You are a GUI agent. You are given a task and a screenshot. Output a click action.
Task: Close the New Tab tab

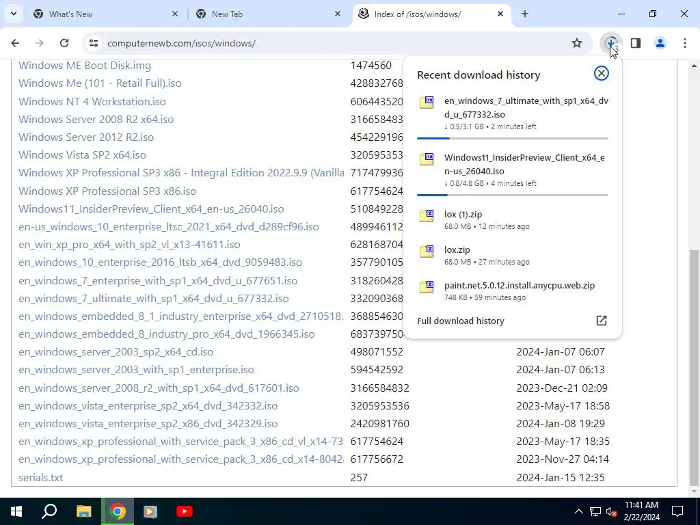tap(338, 14)
